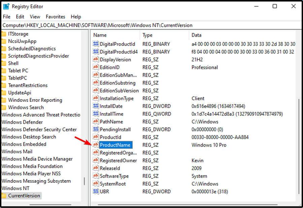Viewport: 303px width, 208px height.
Task: Click the EditionID string value icon
Action: (96, 67)
